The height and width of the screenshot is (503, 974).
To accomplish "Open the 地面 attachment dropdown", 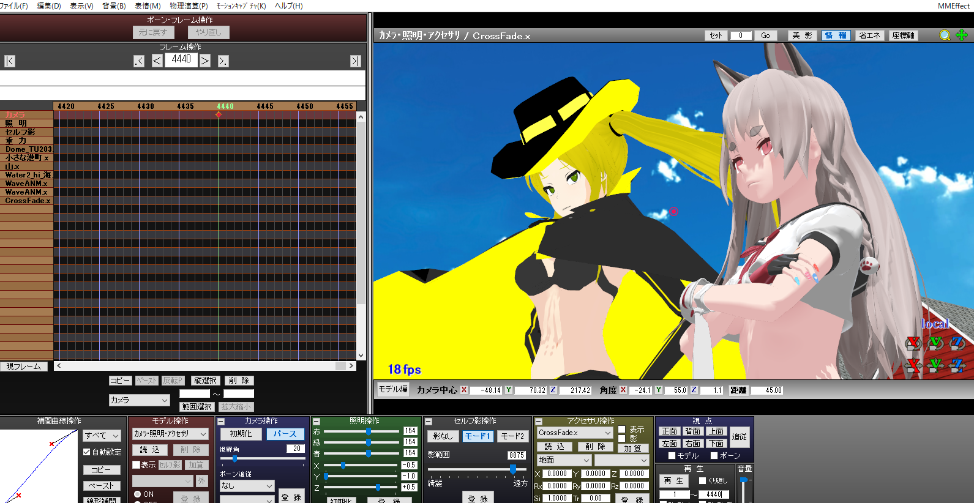I will pyautogui.click(x=564, y=460).
